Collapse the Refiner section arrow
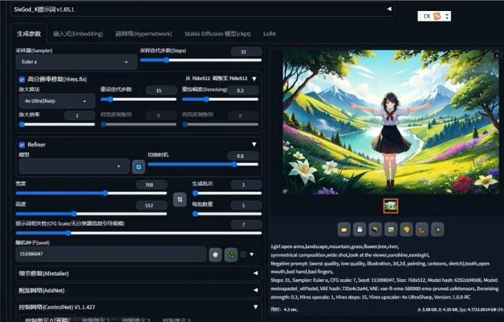 [x=254, y=145]
